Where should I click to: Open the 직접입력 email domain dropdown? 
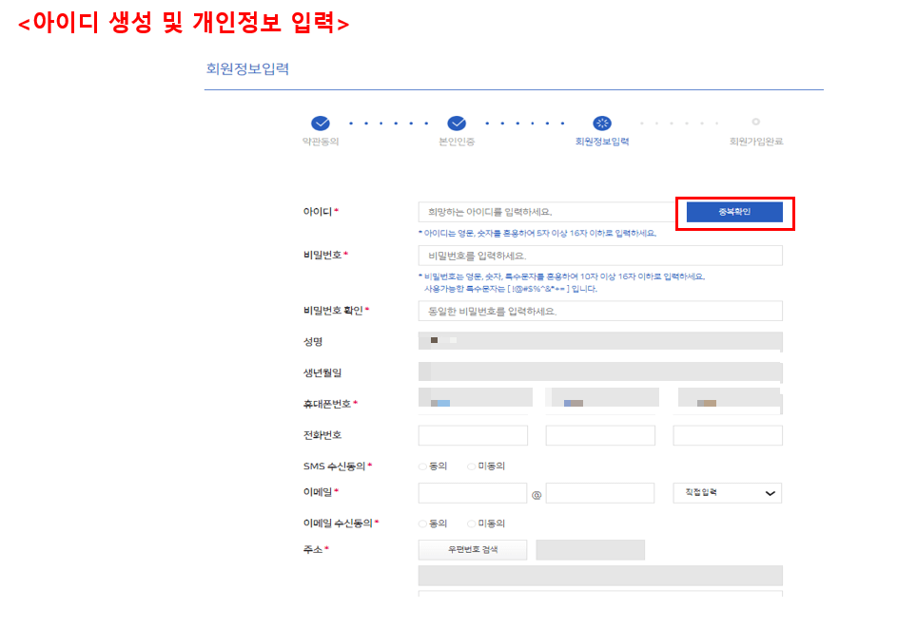726,492
